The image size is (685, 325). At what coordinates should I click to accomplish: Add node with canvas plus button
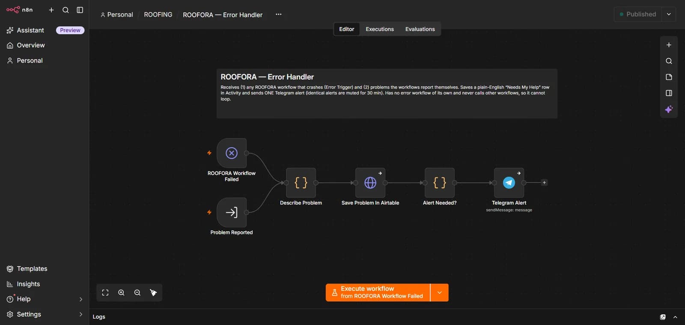coord(669,45)
